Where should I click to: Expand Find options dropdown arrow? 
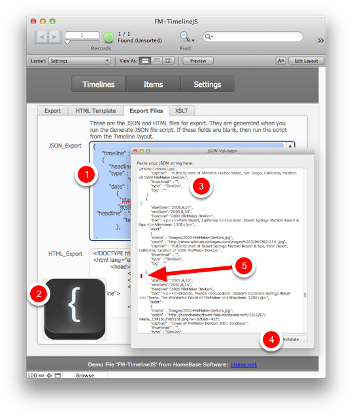tap(193, 40)
